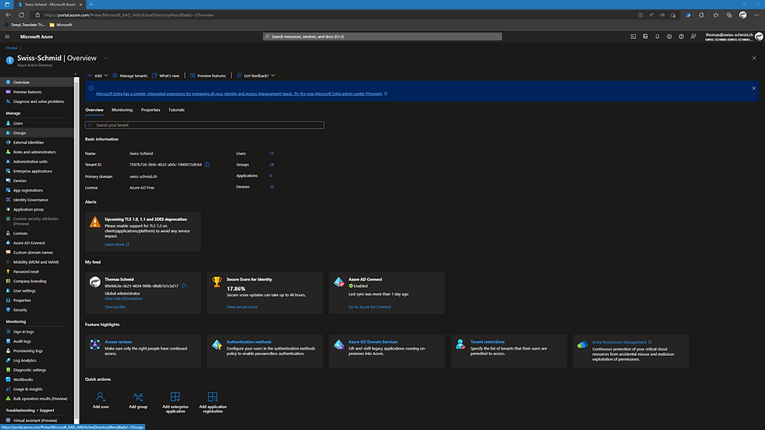Switch to the Properties tab
765x430 pixels.
[150, 110]
